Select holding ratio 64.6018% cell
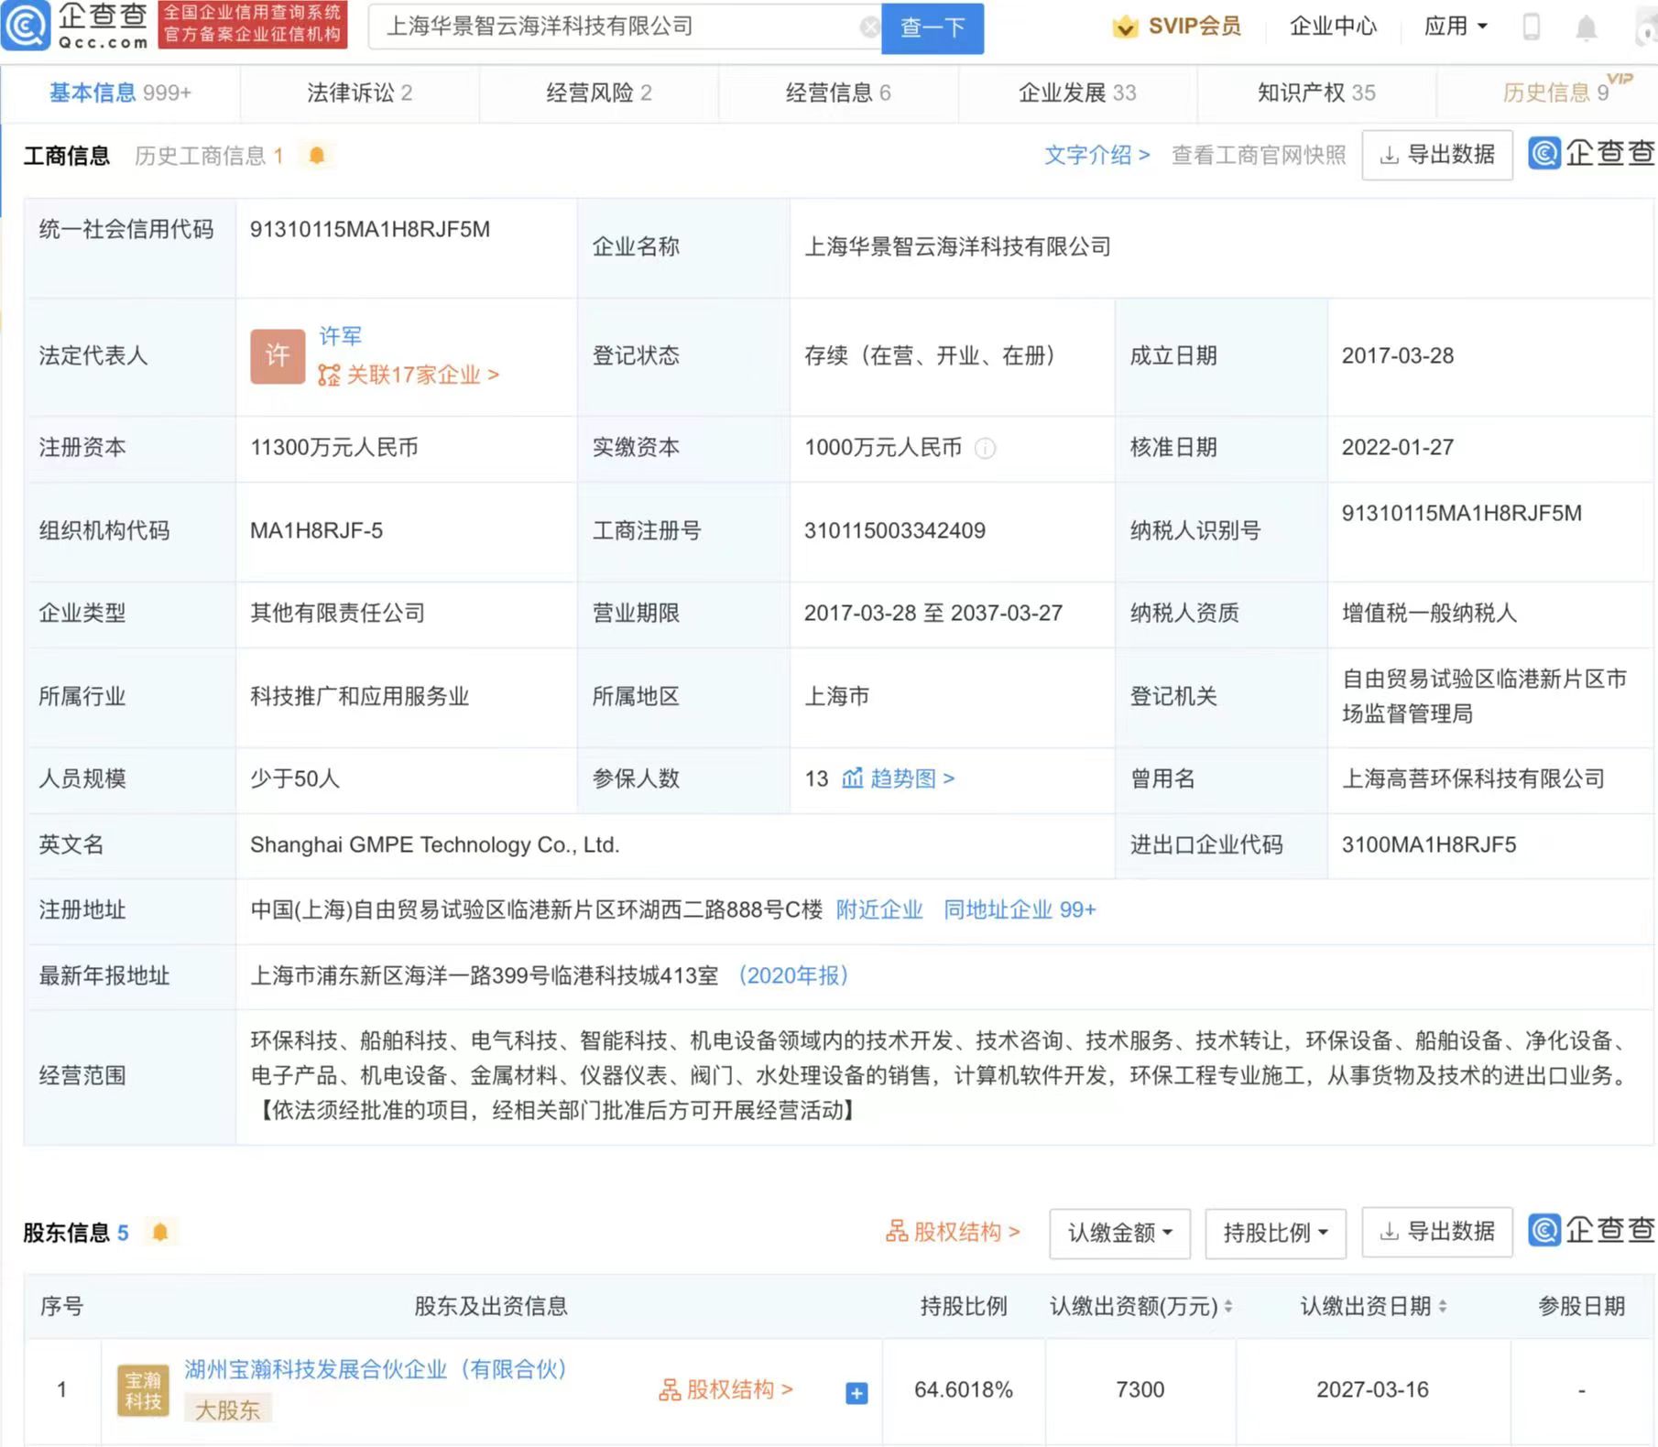 tap(964, 1390)
